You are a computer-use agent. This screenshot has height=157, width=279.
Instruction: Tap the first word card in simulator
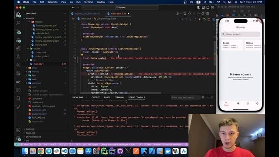[231, 45]
